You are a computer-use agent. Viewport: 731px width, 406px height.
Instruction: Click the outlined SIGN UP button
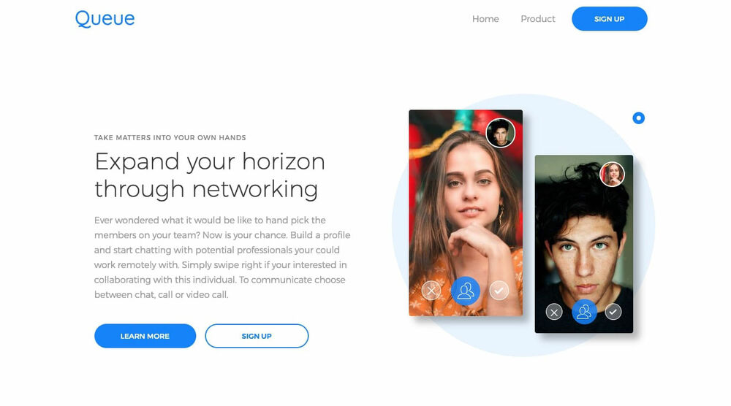(257, 336)
